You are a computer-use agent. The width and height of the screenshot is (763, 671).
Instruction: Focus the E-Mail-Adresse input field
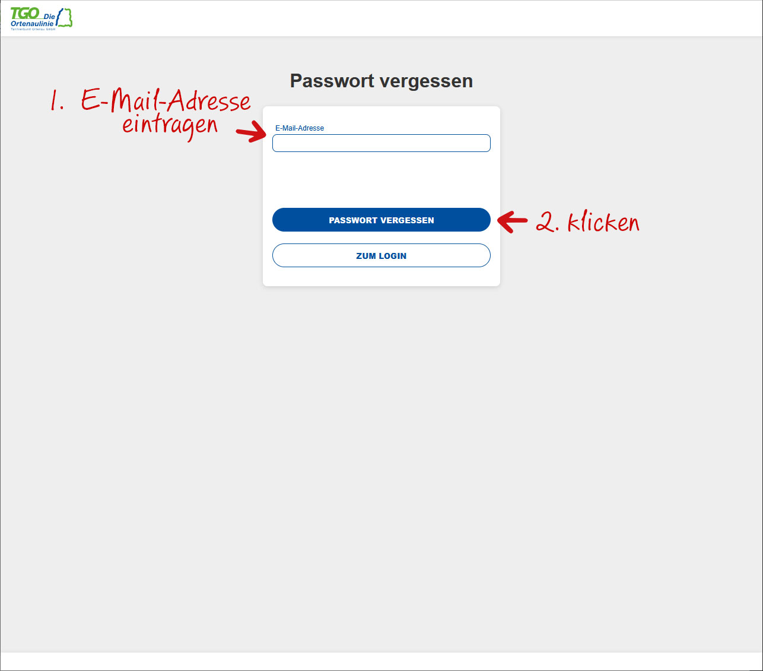click(x=381, y=143)
